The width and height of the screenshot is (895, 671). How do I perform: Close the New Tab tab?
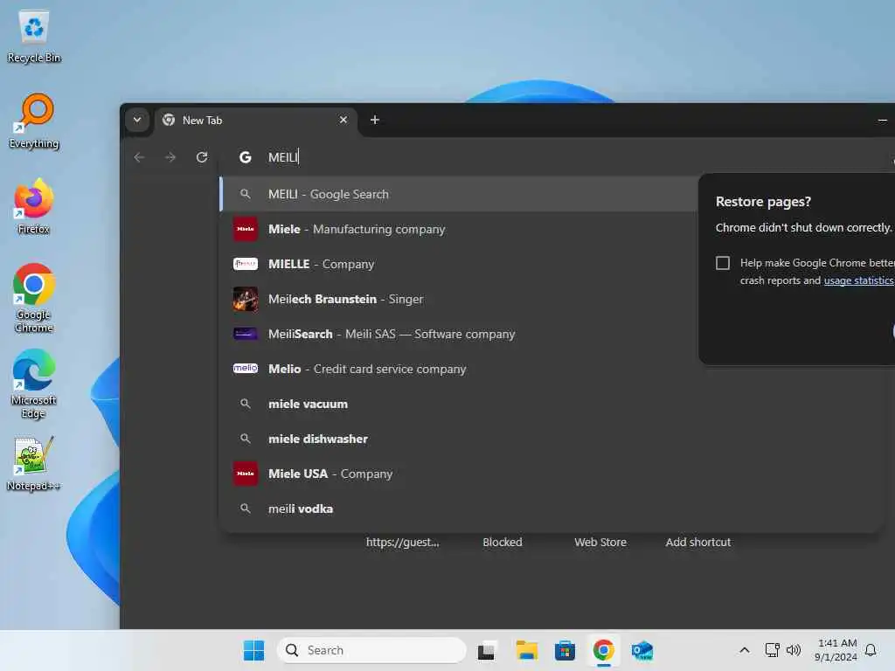click(x=343, y=120)
